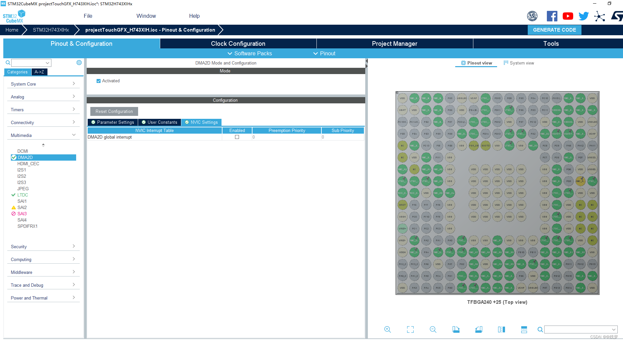
Task: Click the STM32H743XIHx breadcrumb
Action: 51,30
